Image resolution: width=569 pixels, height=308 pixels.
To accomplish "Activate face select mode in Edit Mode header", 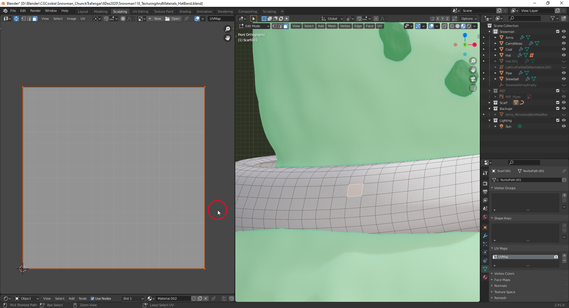I will [285, 26].
